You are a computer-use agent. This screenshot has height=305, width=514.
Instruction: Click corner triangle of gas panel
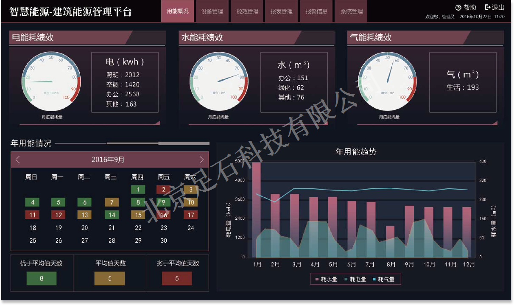(x=495, y=123)
